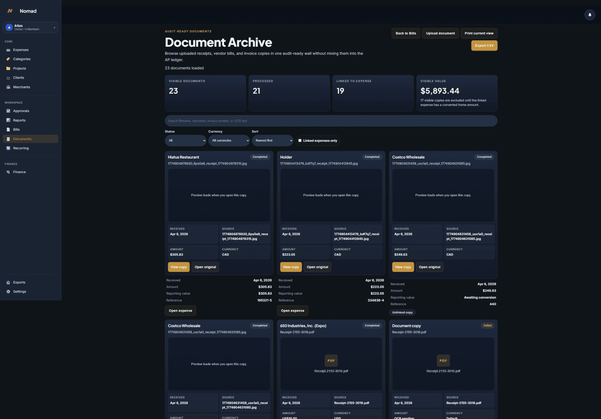This screenshot has height=419, width=601.
Task: Expand the Atlas workspace switcher chevron
Action: pyautogui.click(x=54, y=28)
